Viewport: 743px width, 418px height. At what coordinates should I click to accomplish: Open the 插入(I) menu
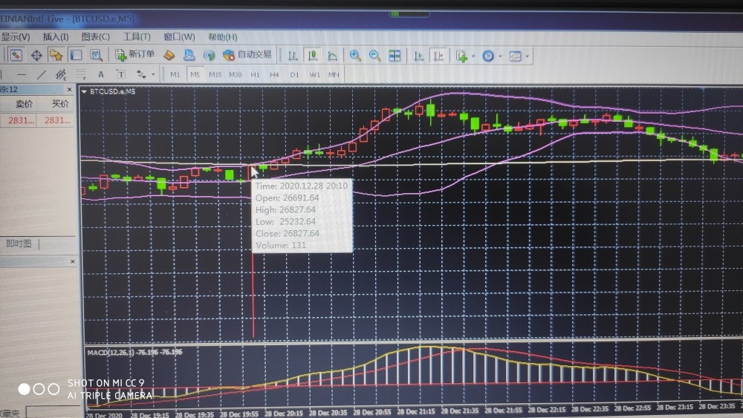point(56,36)
